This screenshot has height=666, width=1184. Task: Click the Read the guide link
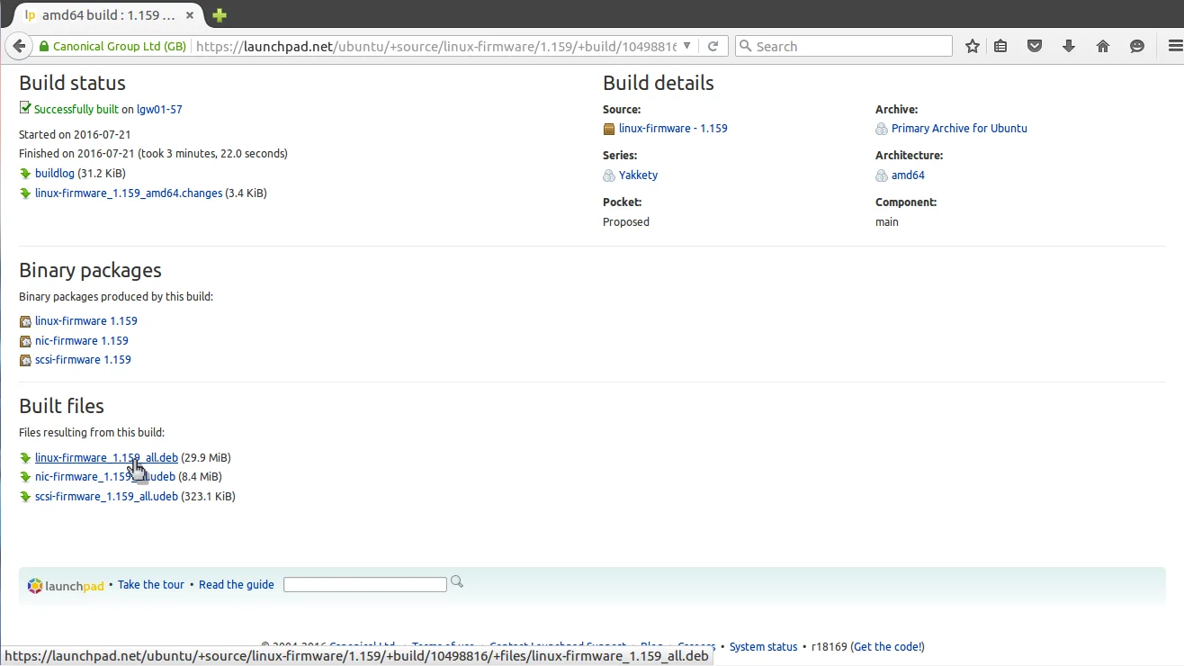coord(237,585)
